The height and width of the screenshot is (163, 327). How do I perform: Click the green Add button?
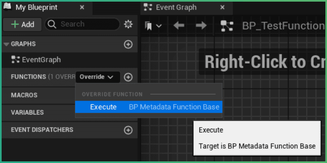[22, 24]
